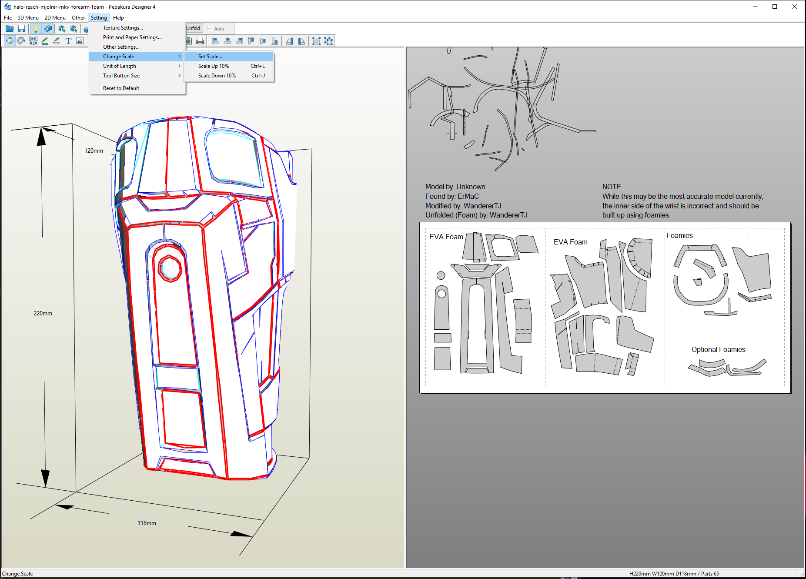Open the File menu
This screenshot has height=579, width=806.
pyautogui.click(x=8, y=18)
